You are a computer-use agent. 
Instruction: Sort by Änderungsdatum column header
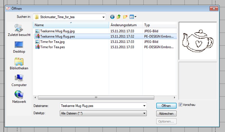coord(125,25)
